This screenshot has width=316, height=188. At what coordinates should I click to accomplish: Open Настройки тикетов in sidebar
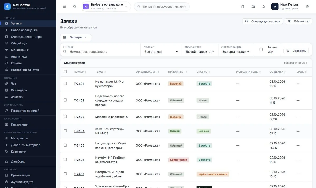tap(28, 70)
